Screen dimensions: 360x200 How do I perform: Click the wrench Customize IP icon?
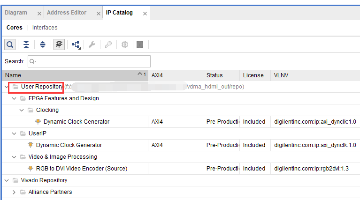point(92,44)
